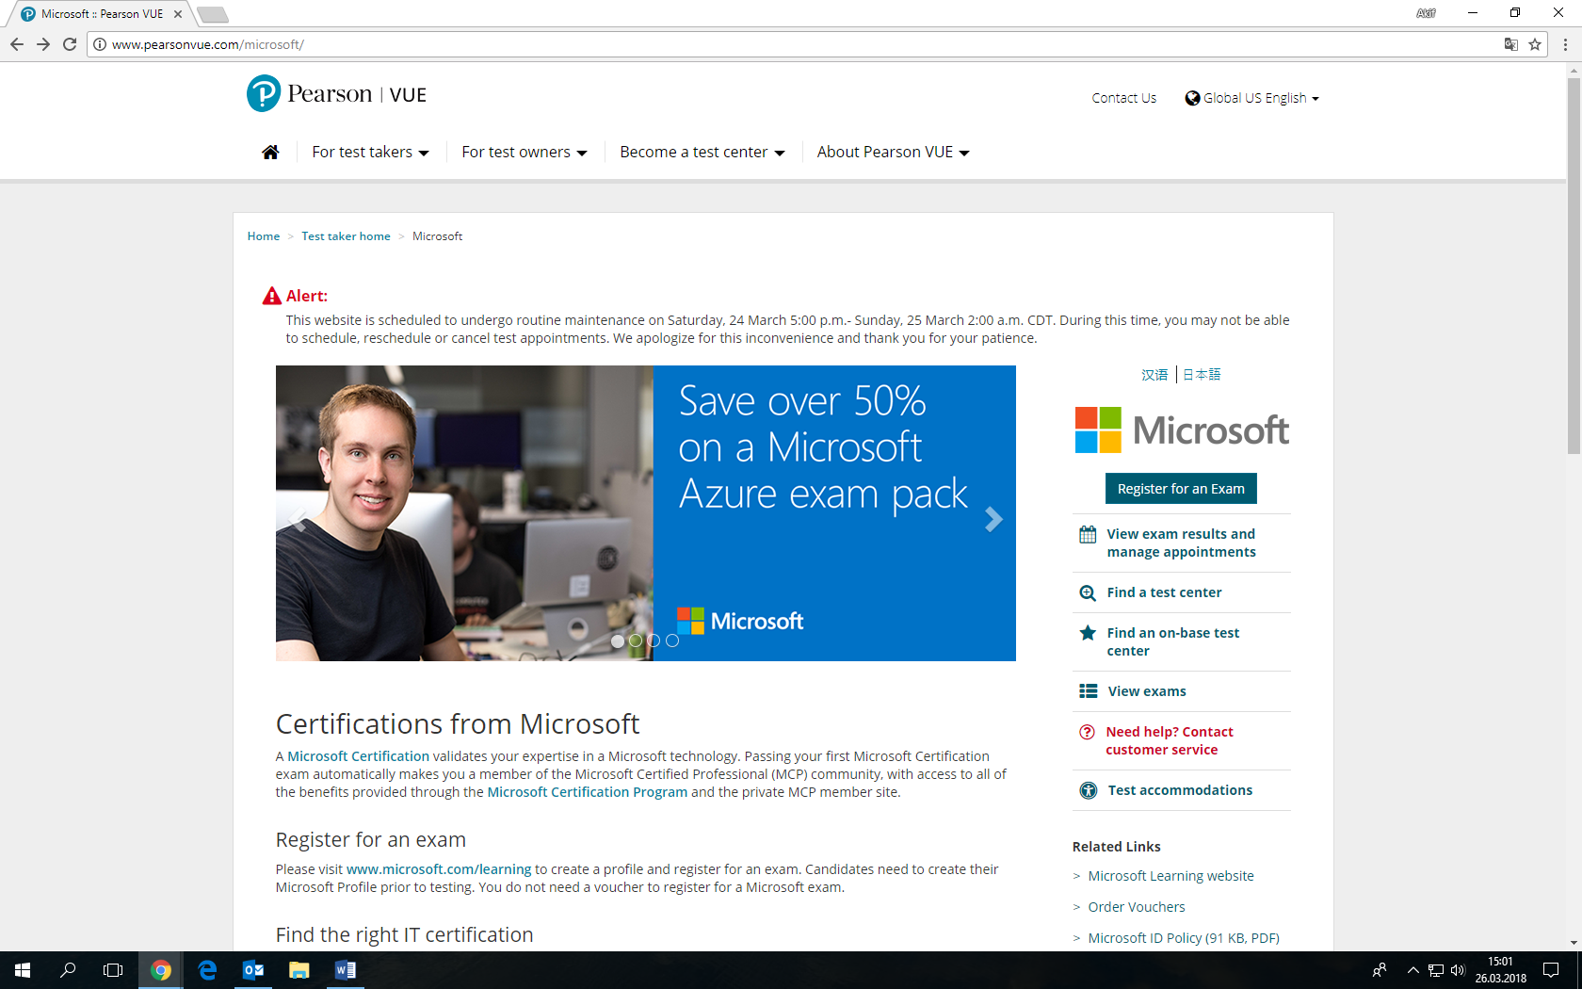
Task: Open File Explorer from the taskbar
Action: click(x=299, y=970)
